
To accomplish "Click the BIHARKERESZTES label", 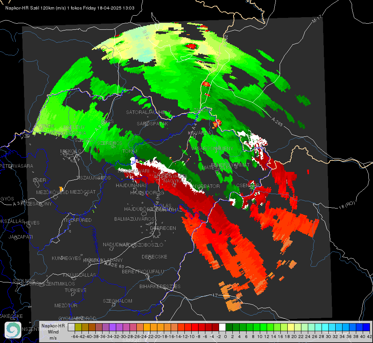I will coord(160,286).
